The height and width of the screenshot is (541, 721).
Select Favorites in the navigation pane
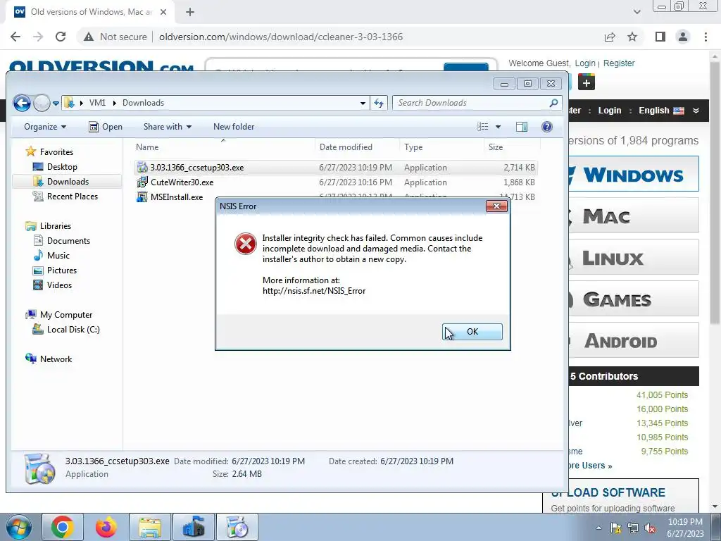point(56,152)
